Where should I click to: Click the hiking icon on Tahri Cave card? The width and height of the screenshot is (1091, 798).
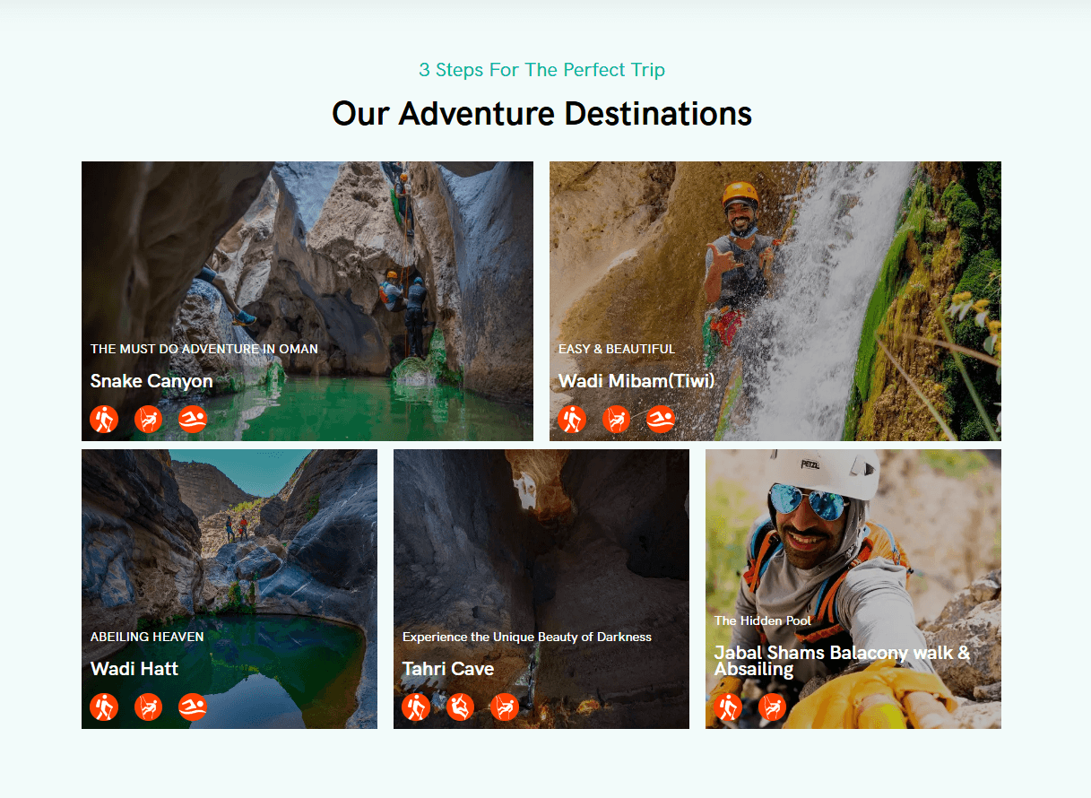pyautogui.click(x=417, y=707)
